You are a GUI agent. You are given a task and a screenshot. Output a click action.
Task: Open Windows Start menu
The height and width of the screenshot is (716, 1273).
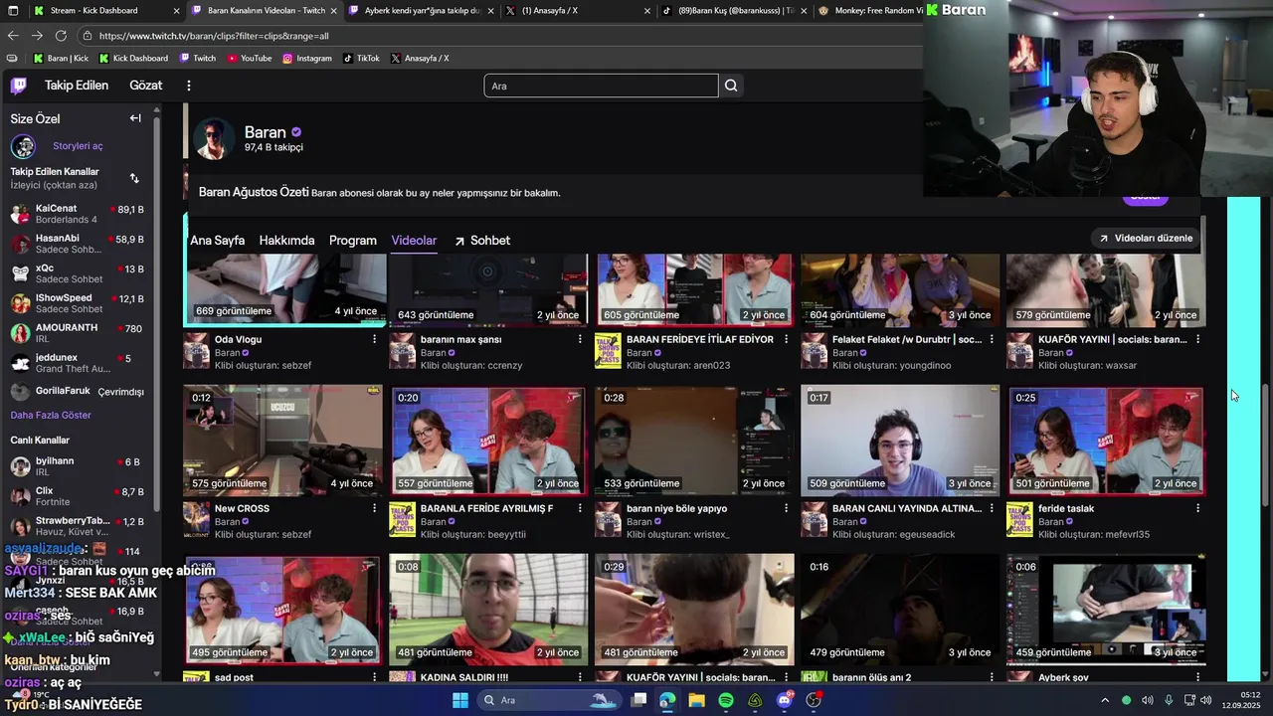pos(460,700)
